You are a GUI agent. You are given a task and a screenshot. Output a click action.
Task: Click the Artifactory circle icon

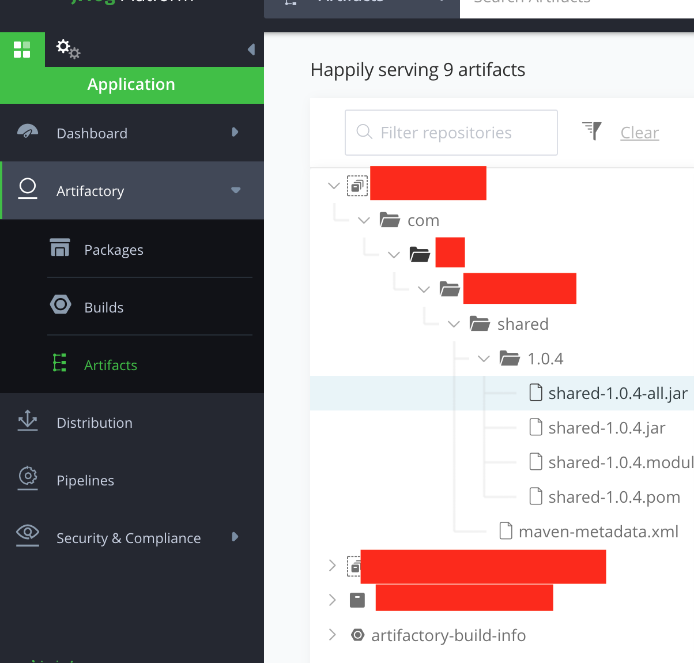(28, 189)
